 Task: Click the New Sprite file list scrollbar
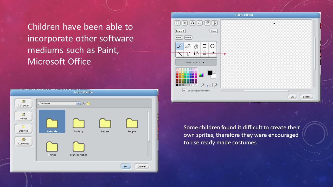point(149,126)
